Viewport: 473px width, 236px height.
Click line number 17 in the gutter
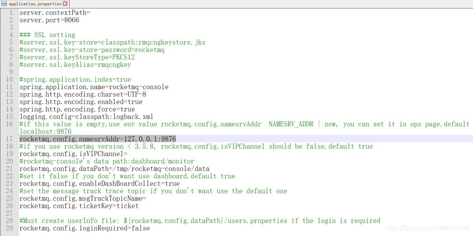(9, 139)
